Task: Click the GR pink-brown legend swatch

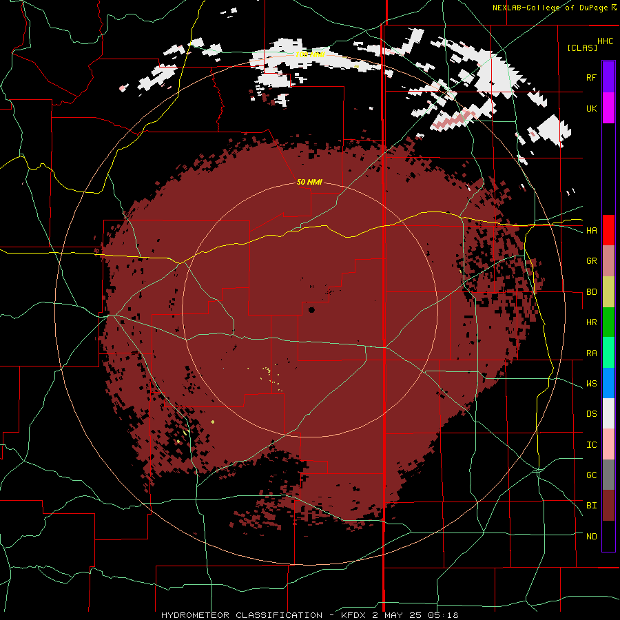Action: 608,261
